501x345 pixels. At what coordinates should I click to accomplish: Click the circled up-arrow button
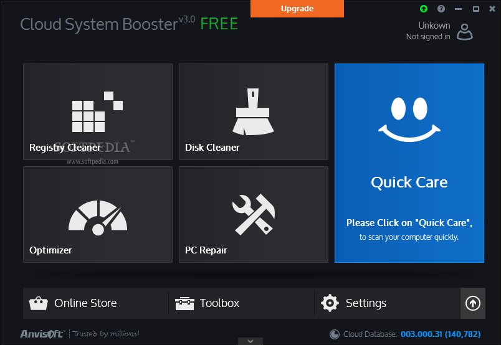pos(473,303)
